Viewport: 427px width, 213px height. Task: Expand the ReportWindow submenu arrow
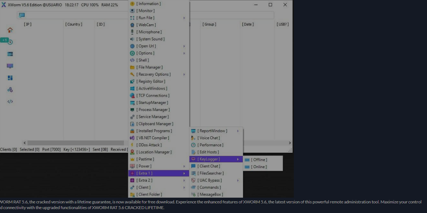point(238,131)
